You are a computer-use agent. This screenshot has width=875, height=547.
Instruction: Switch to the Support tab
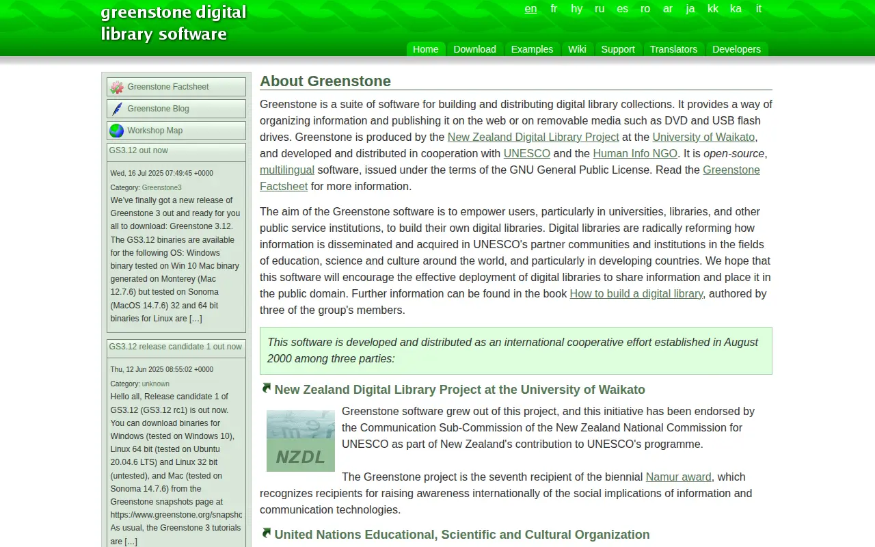point(618,49)
